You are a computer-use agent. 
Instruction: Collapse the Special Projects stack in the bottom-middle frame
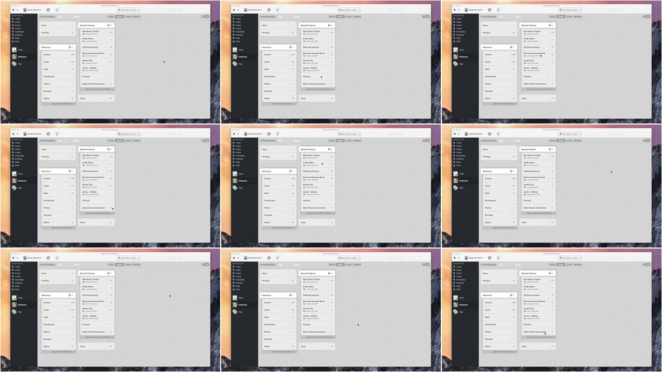(x=331, y=273)
